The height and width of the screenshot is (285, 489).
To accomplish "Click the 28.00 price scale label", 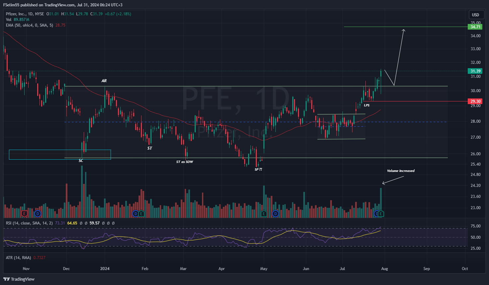I will pos(475,121).
